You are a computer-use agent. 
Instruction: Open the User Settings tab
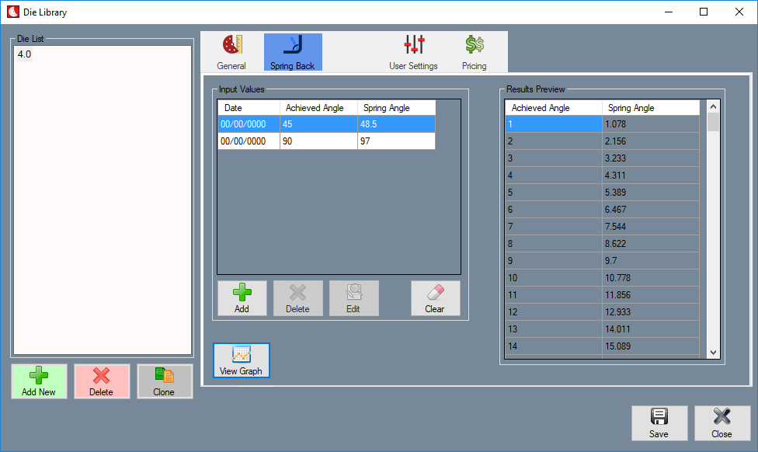coord(413,53)
